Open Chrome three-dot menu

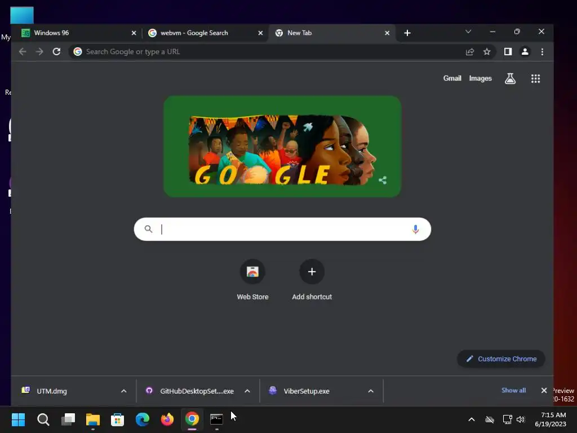[x=542, y=52]
